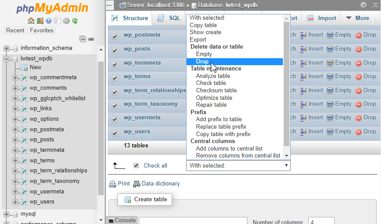
Task: Open navigation panel settings gear icon
Action: [x=66, y=21]
